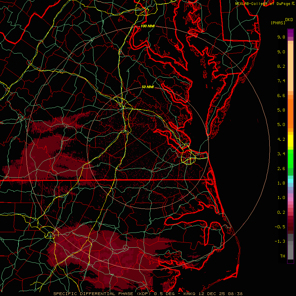Image resolution: width=296 pixels, height=296 pixels.
Task: Select the -1.3 scale value
Action: point(280,241)
